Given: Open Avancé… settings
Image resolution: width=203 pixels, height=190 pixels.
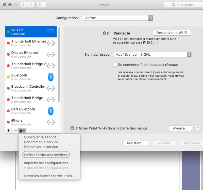Looking at the screenshot, I should (180, 128).
